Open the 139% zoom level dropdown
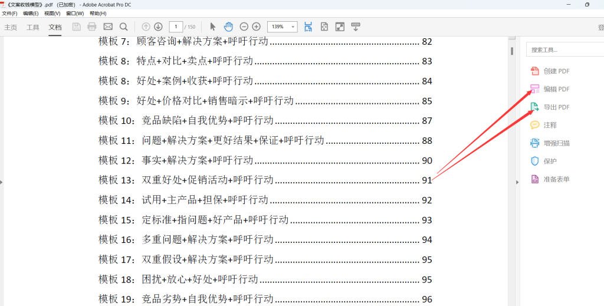The image size is (604, 306). pos(293,27)
